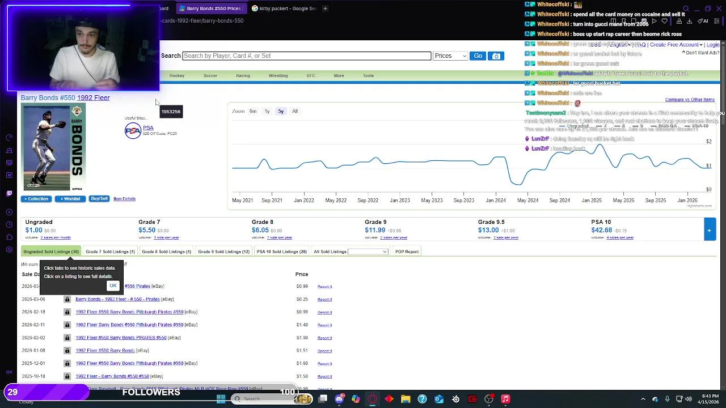726x408 pixels.
Task: Open the Wrestling category
Action: 278,75
